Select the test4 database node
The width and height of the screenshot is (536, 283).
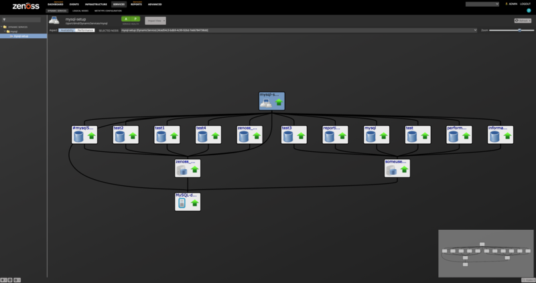pos(208,134)
